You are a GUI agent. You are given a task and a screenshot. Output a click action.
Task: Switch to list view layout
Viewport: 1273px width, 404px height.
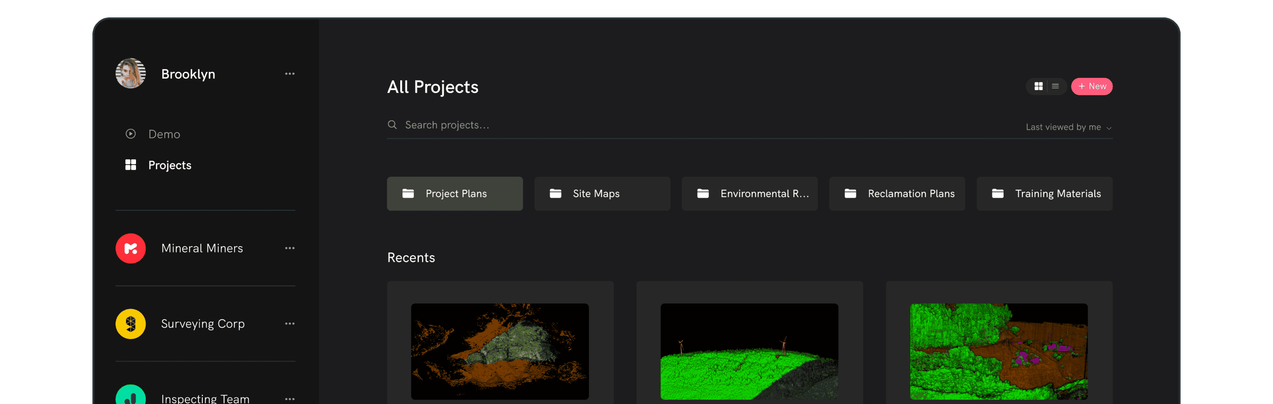tap(1055, 86)
